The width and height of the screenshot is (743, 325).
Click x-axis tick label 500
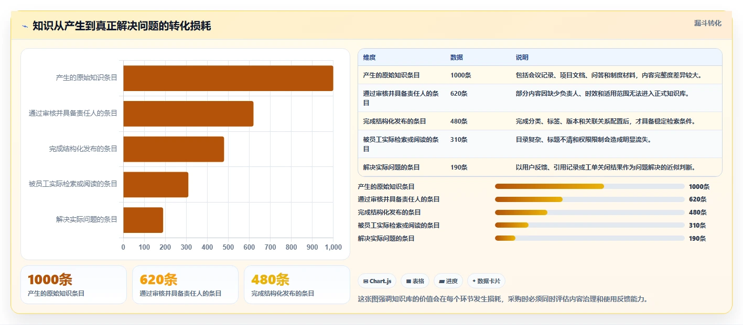[x=228, y=248]
